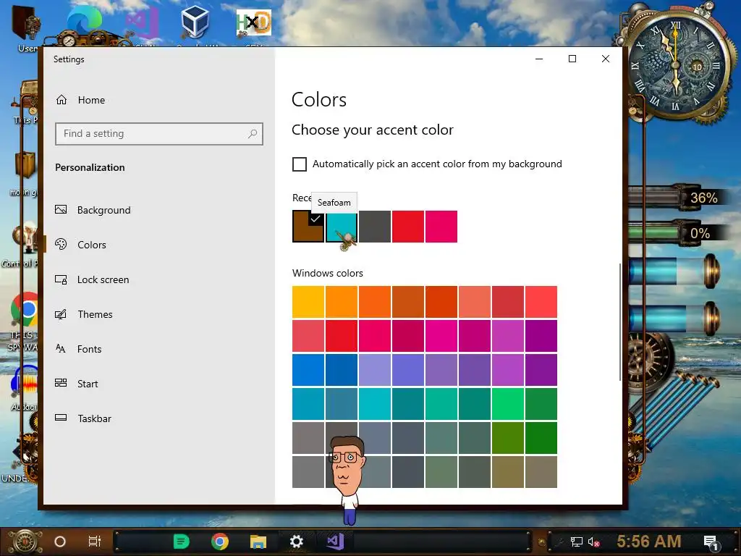The height and width of the screenshot is (556, 741).
Task: Click the Settings window vertical scrollbar
Action: [x=619, y=321]
